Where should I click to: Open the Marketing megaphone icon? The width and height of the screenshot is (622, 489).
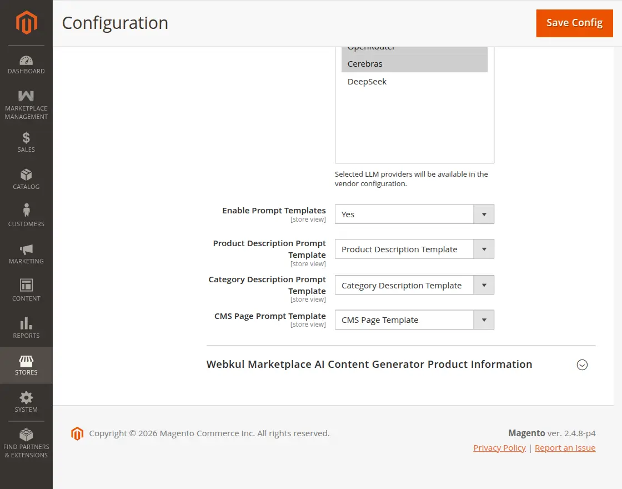(x=26, y=250)
